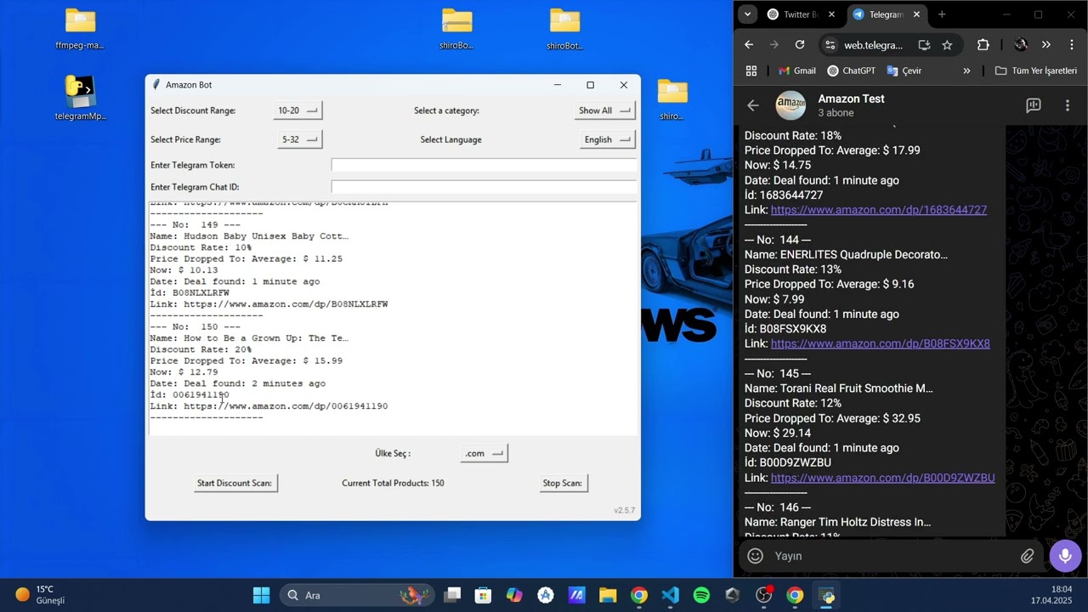Open Microsoft Store from the taskbar
The width and height of the screenshot is (1088, 612).
483,595
